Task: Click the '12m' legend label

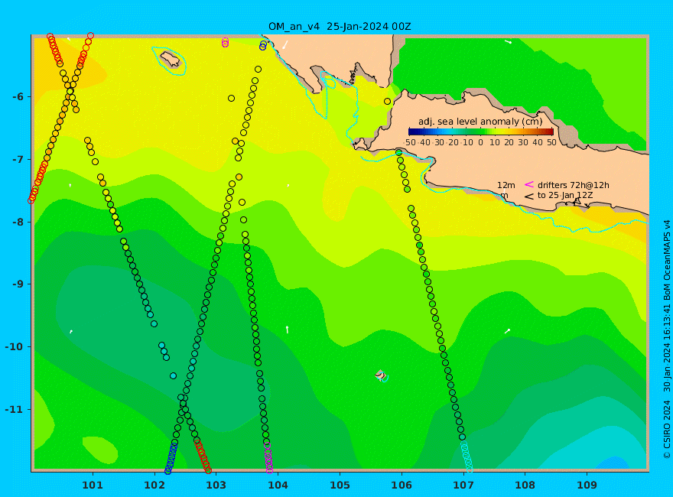Action: [x=506, y=185]
